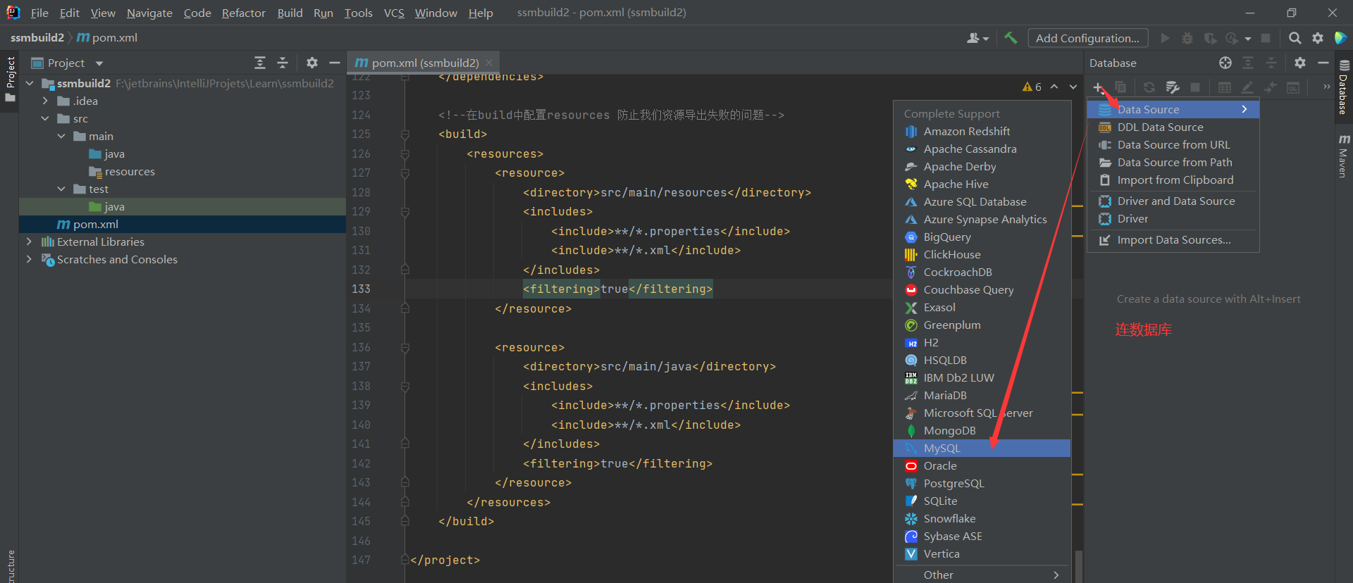Select Data Source from URL
Viewport: 1353px width, 583px height.
(1173, 144)
